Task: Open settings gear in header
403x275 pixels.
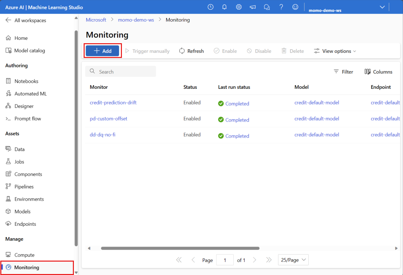Action: click(x=239, y=7)
